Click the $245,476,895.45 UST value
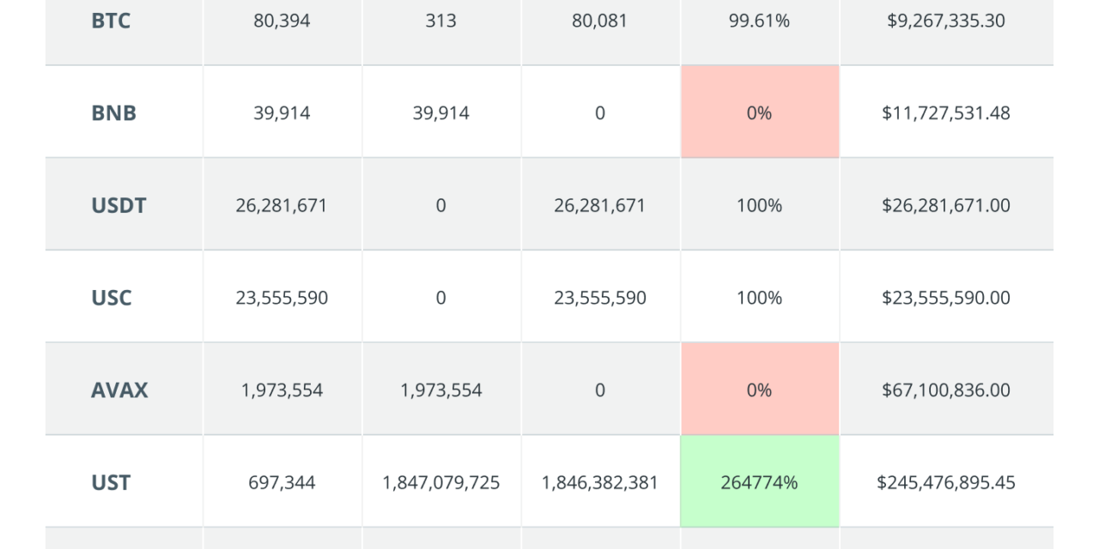The width and height of the screenshot is (1099, 549). click(x=945, y=482)
